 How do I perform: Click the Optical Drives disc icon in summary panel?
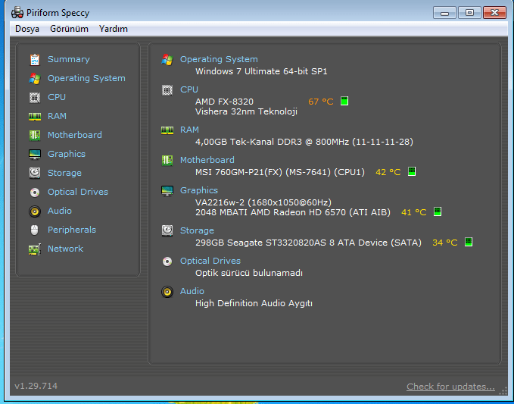[167, 262]
